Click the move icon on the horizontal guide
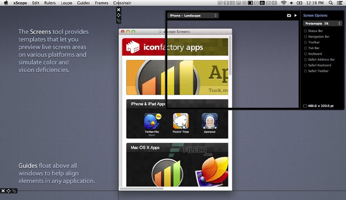Screen dimensions: 346x200 click(x=9, y=191)
